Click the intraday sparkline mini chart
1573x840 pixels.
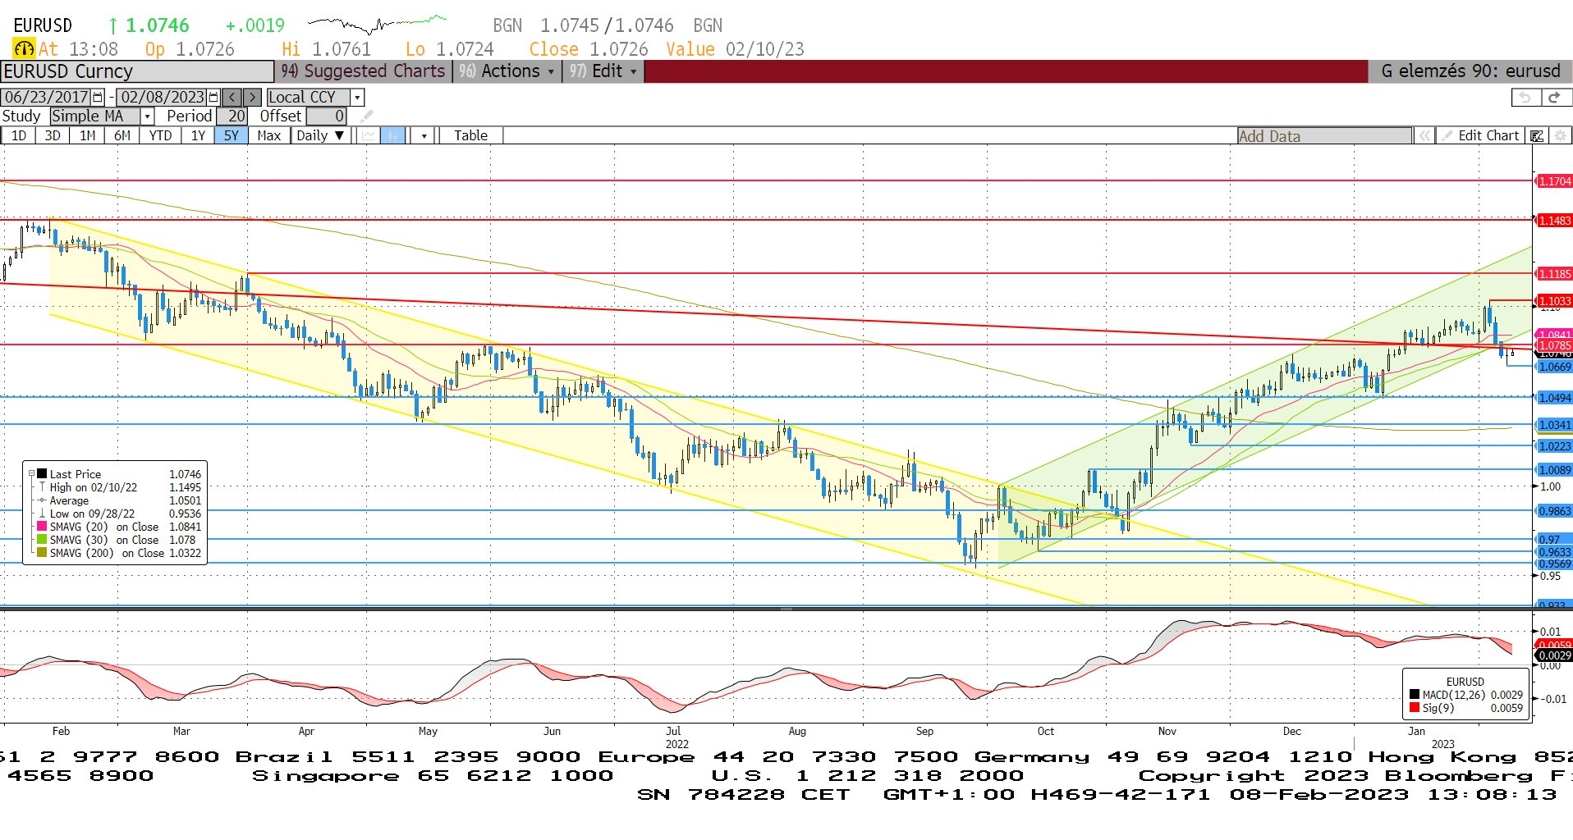pyautogui.click(x=378, y=25)
